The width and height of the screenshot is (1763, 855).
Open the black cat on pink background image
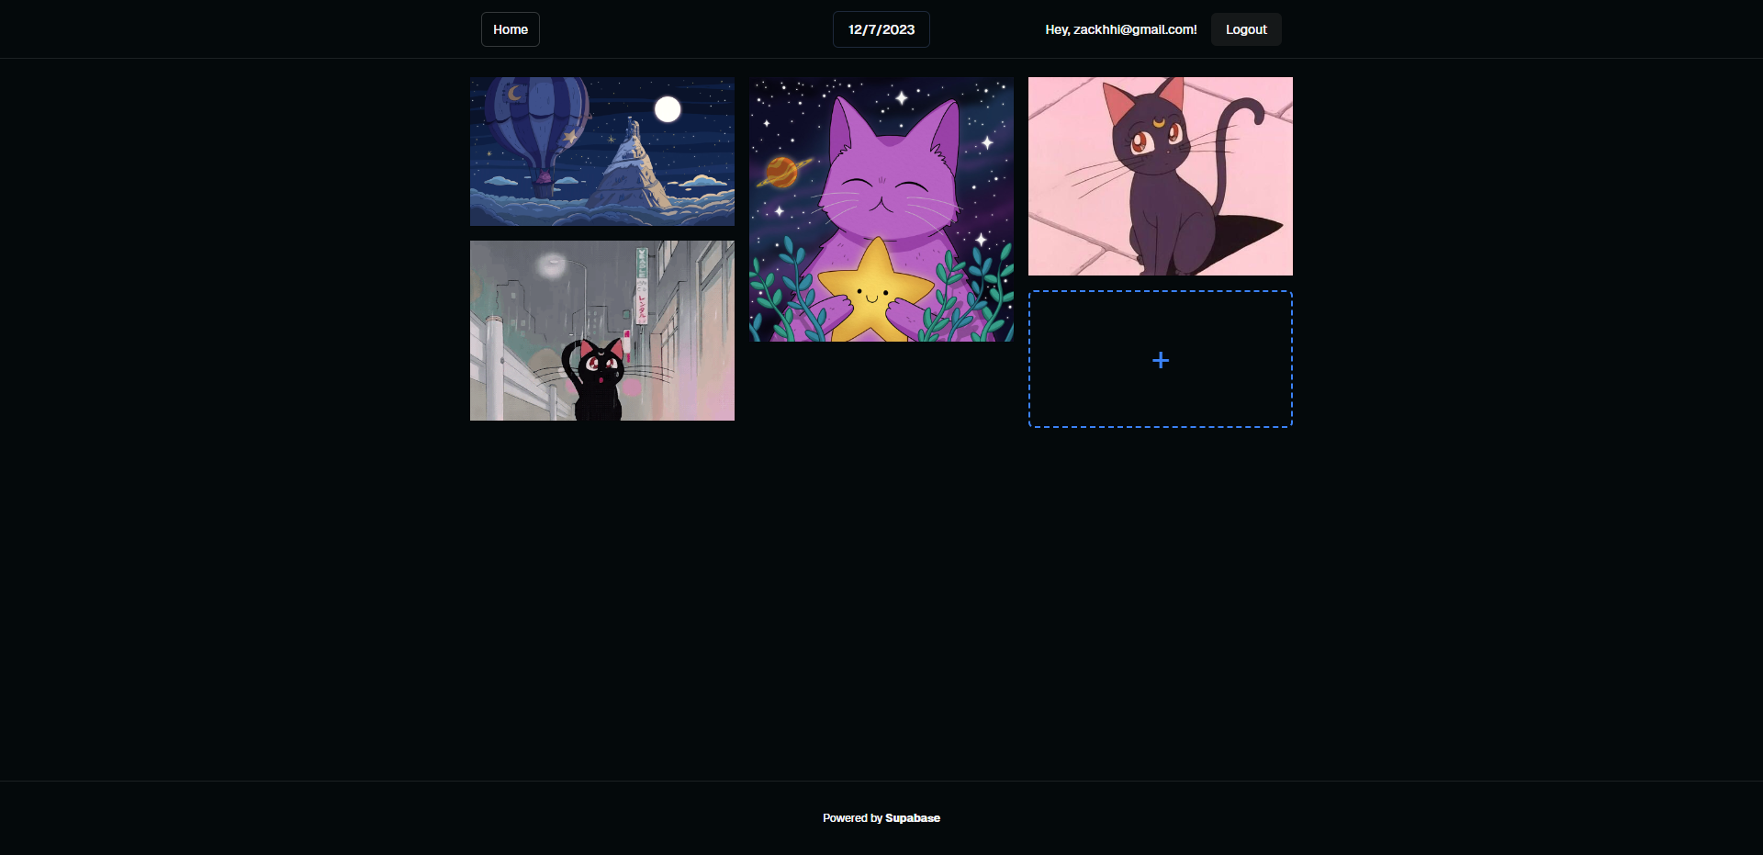click(1161, 176)
